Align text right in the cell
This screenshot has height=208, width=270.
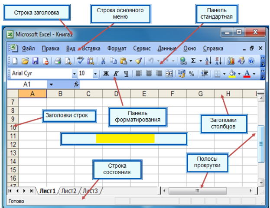[159, 74]
